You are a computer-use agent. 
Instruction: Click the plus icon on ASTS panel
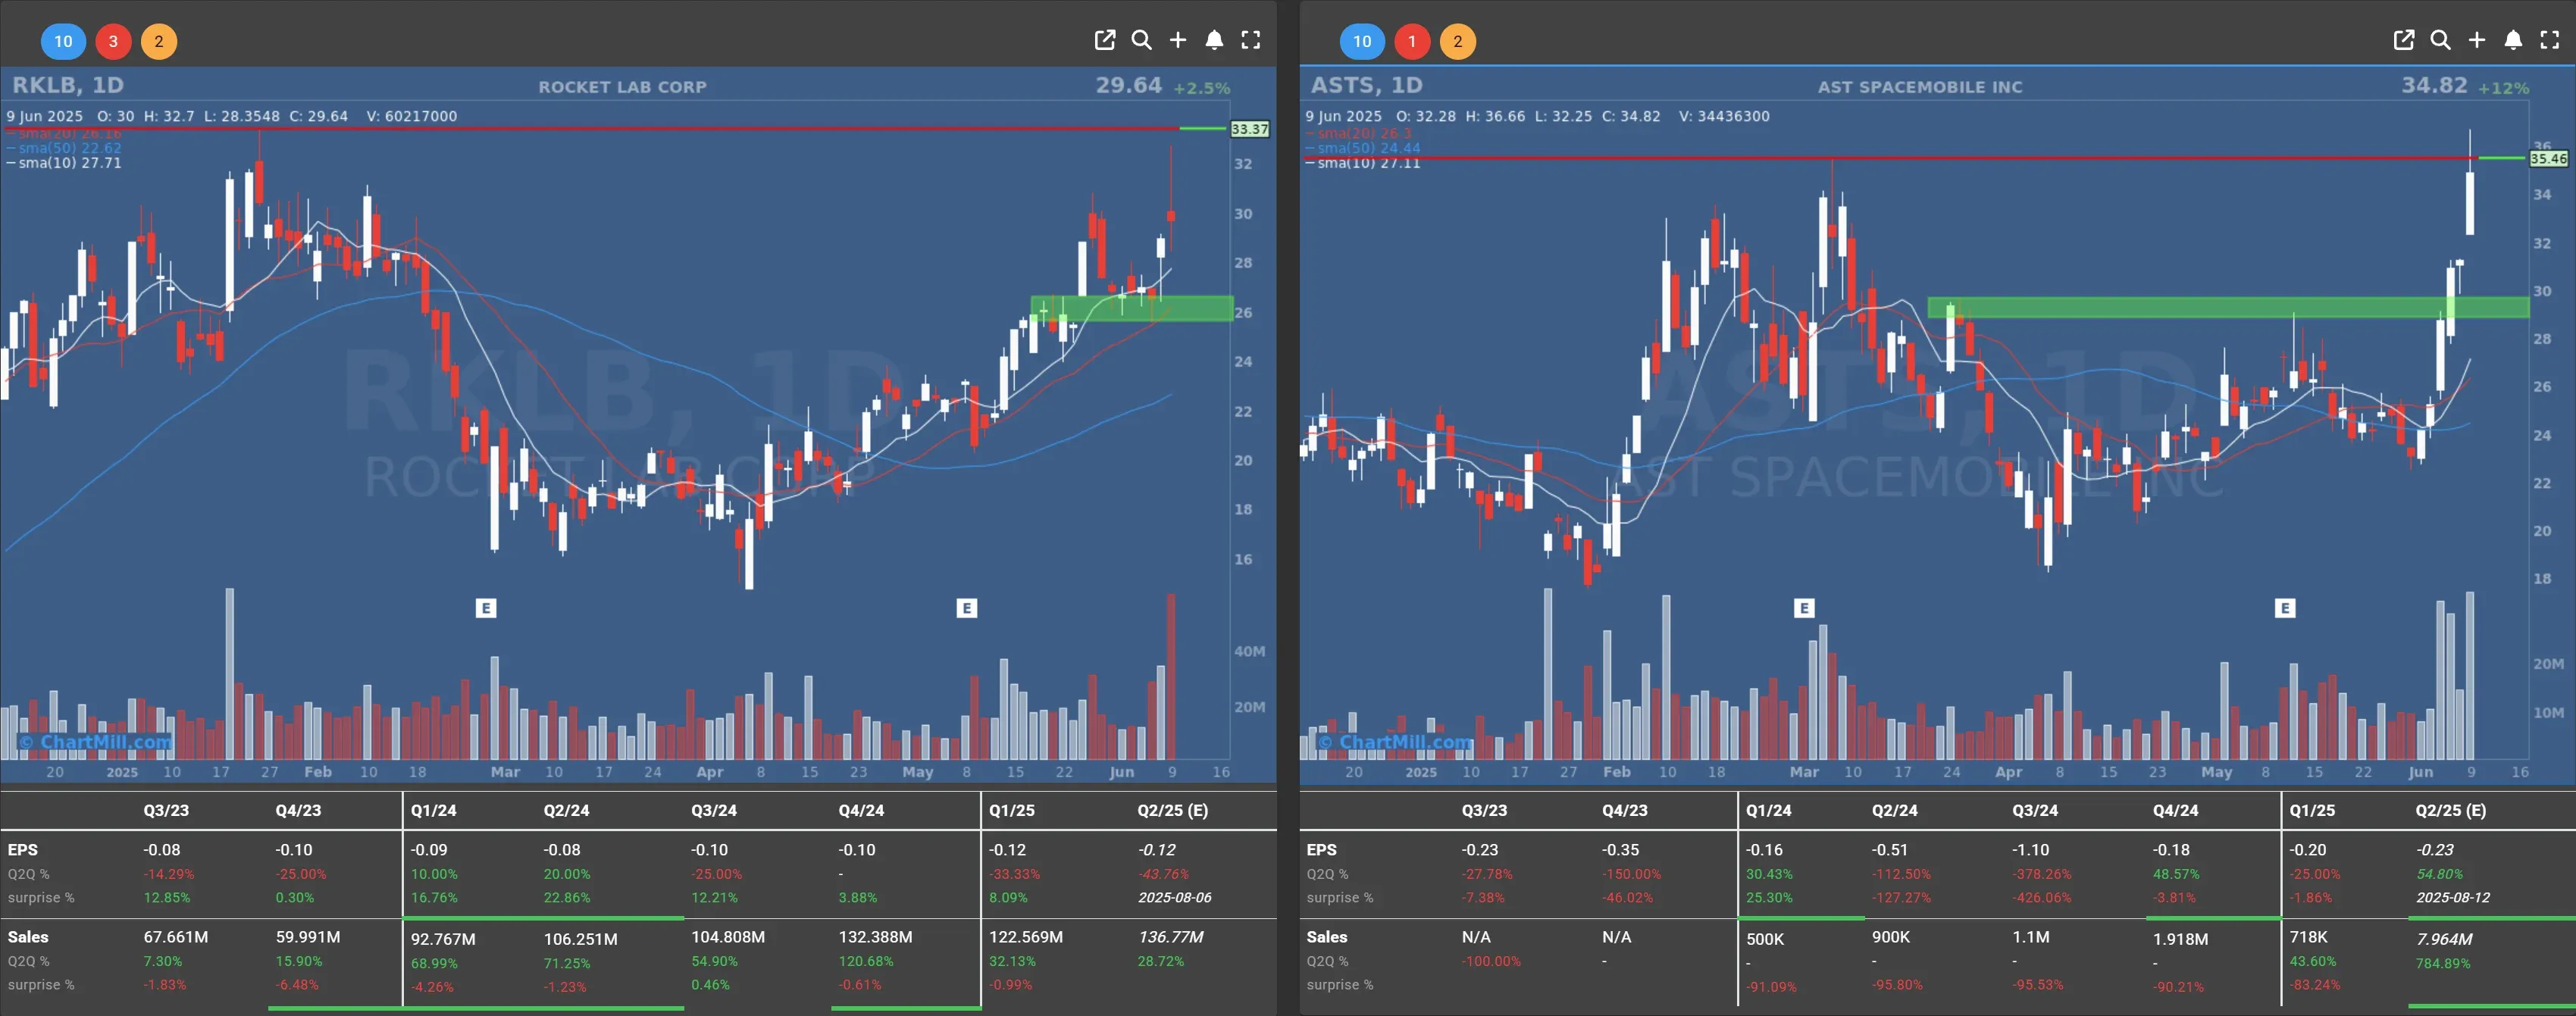pos(2477,40)
